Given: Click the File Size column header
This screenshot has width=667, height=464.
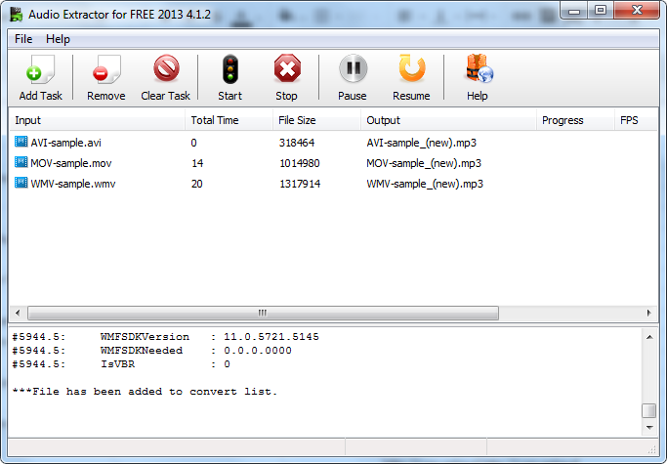Looking at the screenshot, I should pyautogui.click(x=316, y=120).
